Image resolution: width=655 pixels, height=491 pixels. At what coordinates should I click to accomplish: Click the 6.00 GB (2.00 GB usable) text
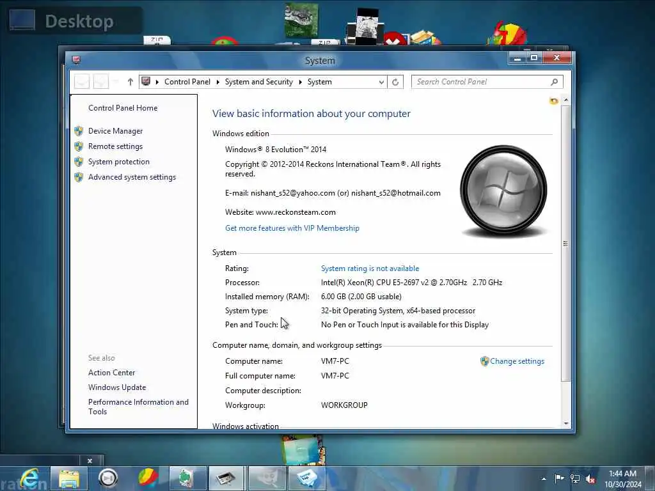[361, 297]
